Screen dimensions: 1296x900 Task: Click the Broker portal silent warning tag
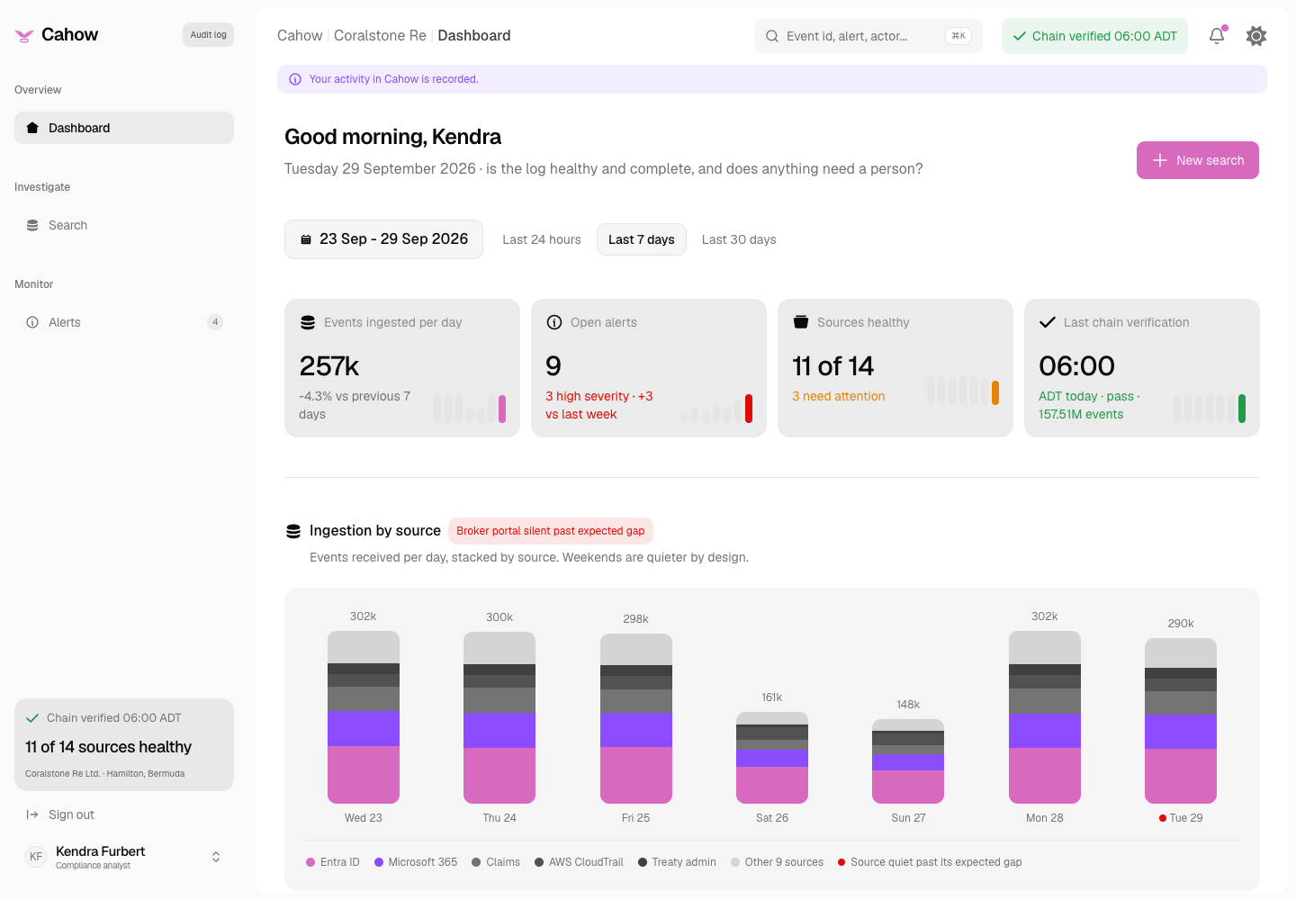click(551, 531)
